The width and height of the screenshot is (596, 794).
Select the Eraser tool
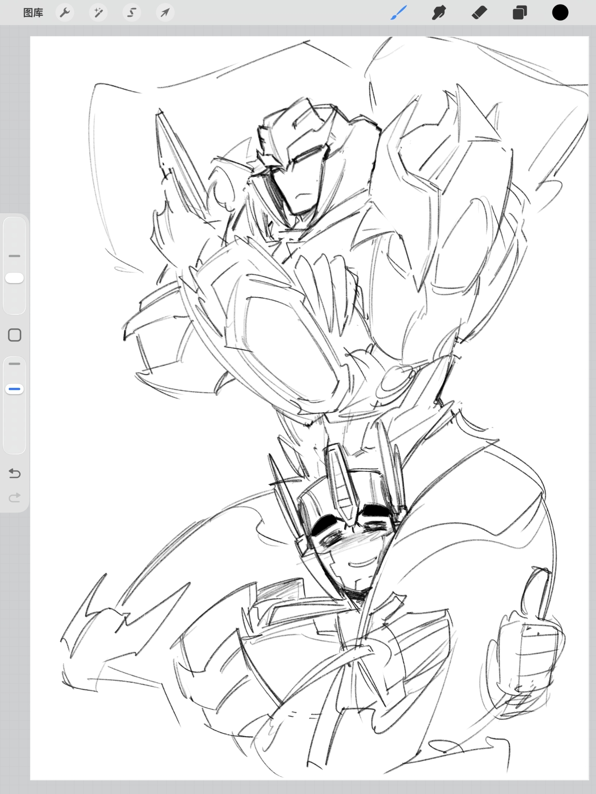[479, 13]
